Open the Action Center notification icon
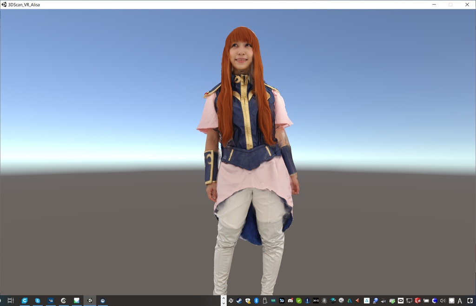 (x=451, y=300)
